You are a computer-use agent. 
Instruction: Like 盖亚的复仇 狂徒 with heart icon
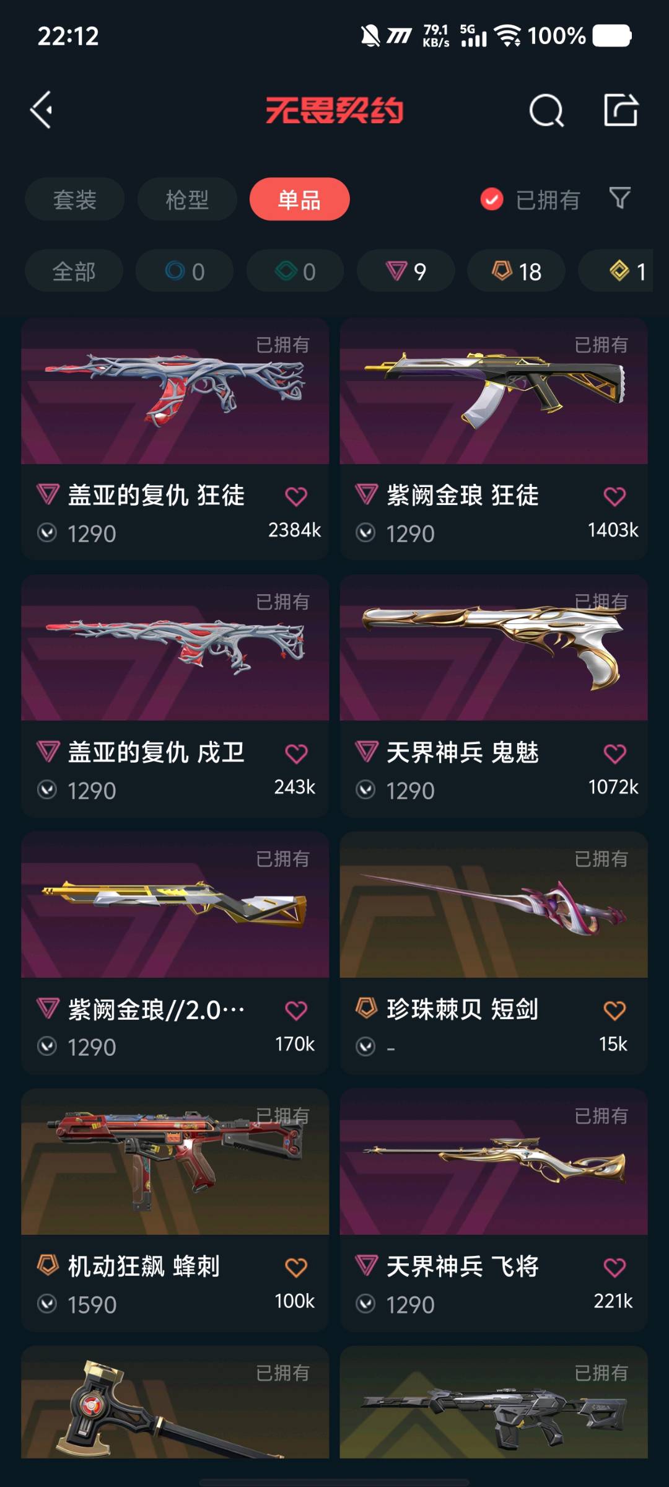click(x=296, y=496)
